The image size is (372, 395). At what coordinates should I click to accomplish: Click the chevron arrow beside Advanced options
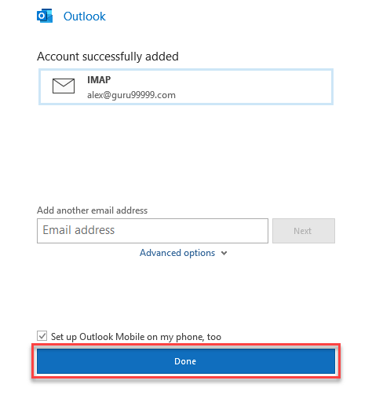[x=224, y=253]
